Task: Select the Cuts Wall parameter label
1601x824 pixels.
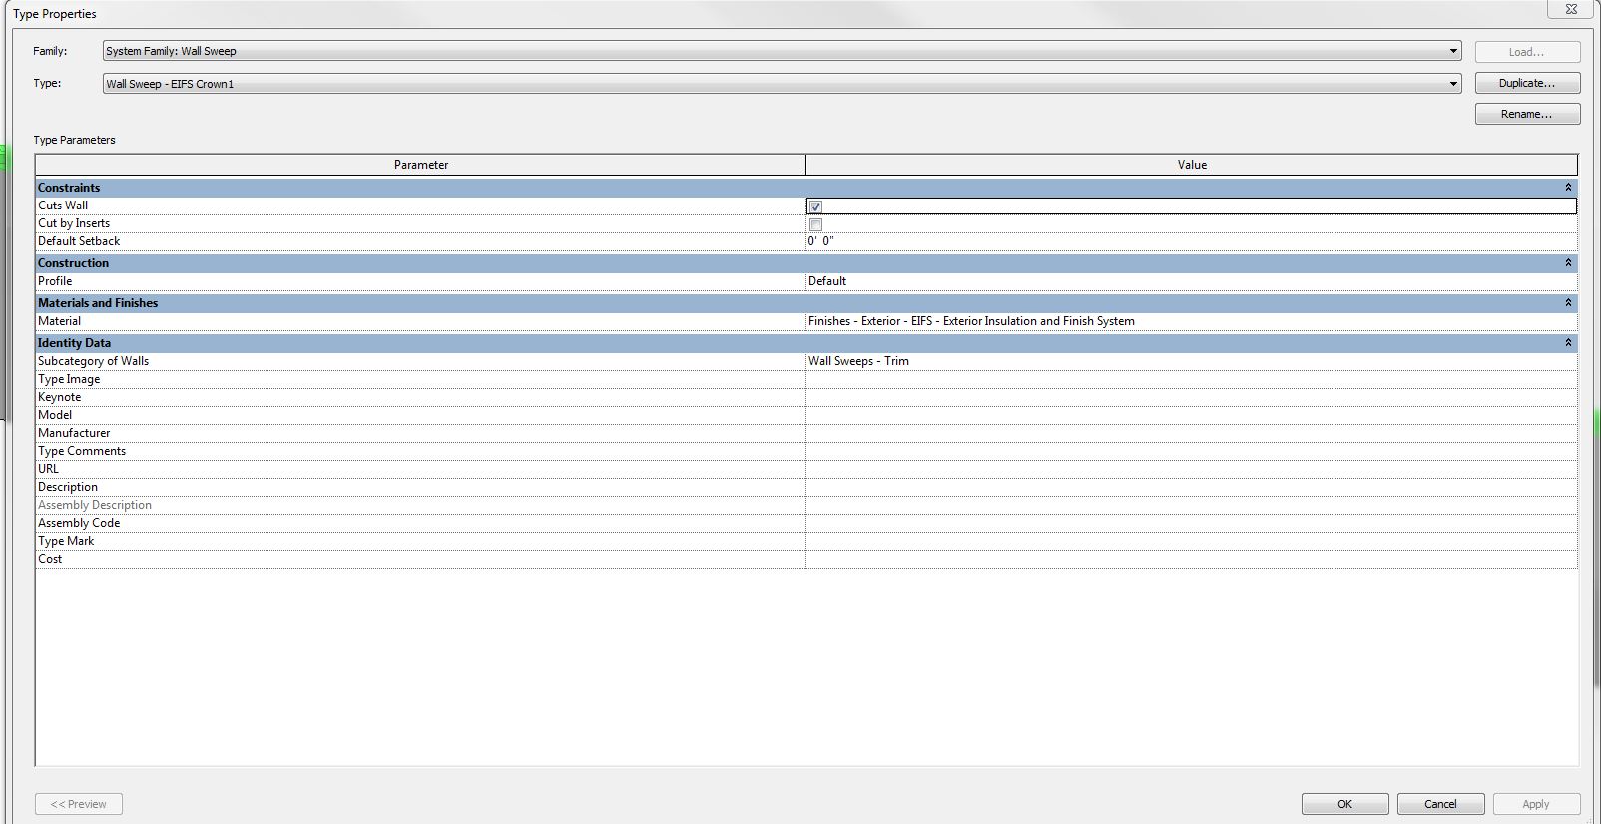Action: click(63, 206)
